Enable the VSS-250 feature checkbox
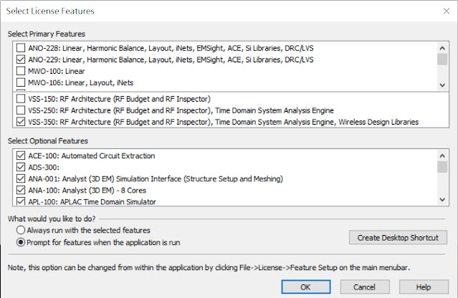 20,110
